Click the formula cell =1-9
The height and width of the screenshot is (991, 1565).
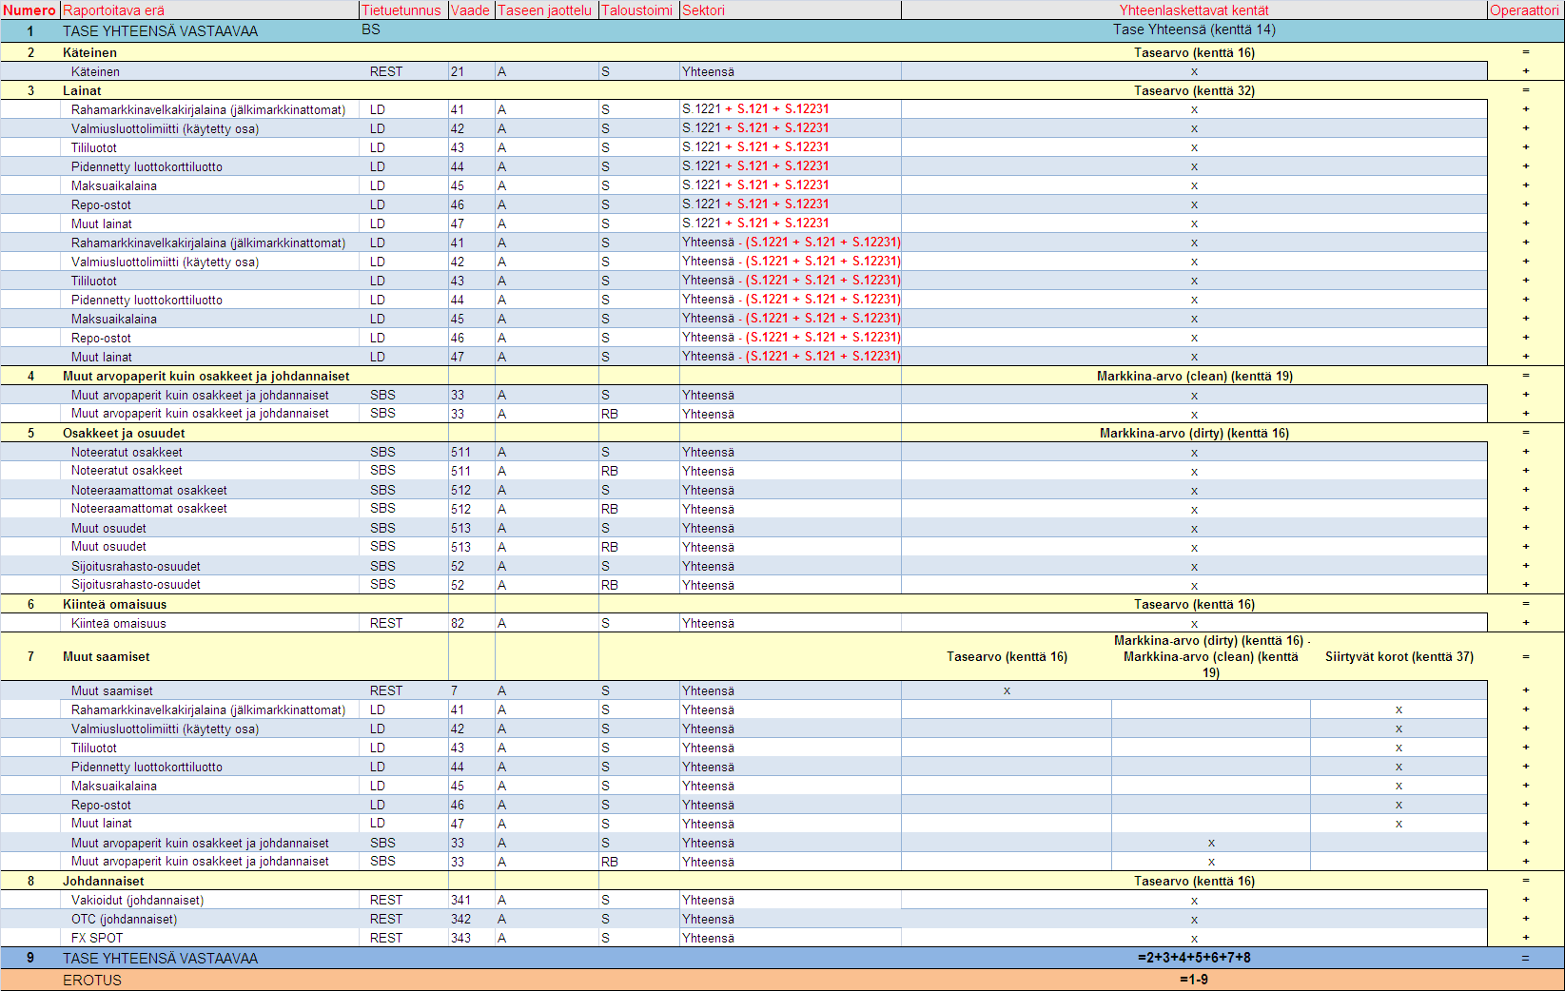[x=1194, y=980]
